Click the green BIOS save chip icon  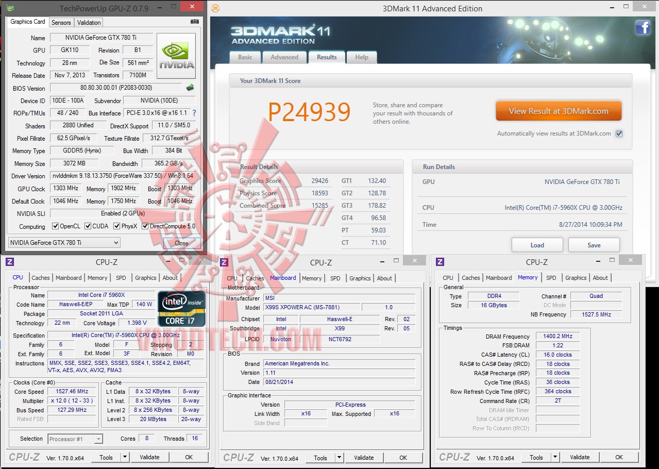coord(190,88)
